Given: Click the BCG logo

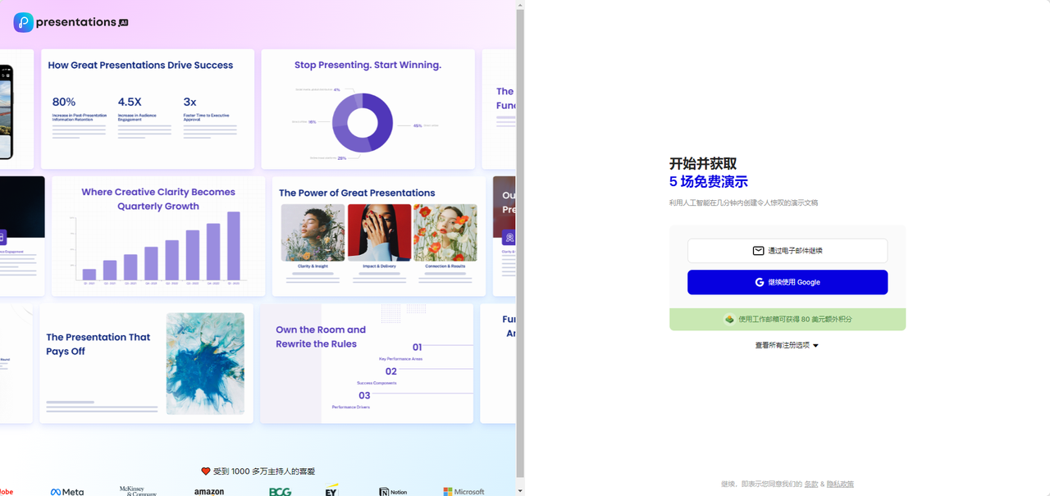Looking at the screenshot, I should click(x=281, y=492).
